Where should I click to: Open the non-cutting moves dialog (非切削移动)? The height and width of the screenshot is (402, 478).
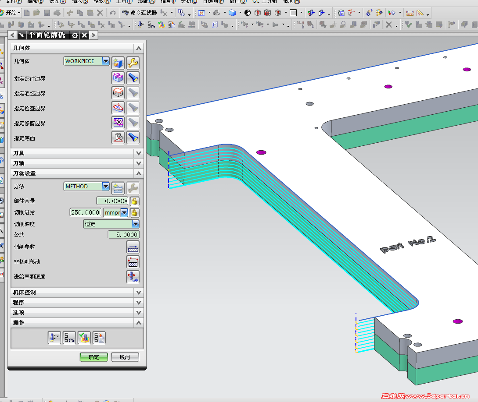tap(133, 262)
